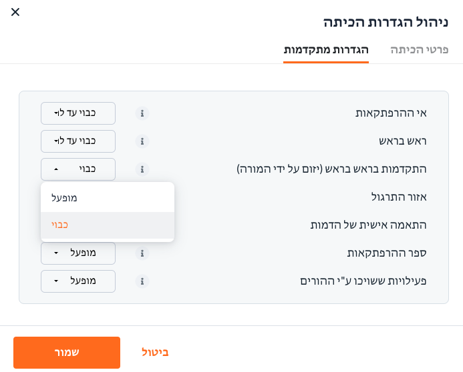Click info icon for התקדמות בראש בראש
The image size is (463, 372).
coord(142,169)
